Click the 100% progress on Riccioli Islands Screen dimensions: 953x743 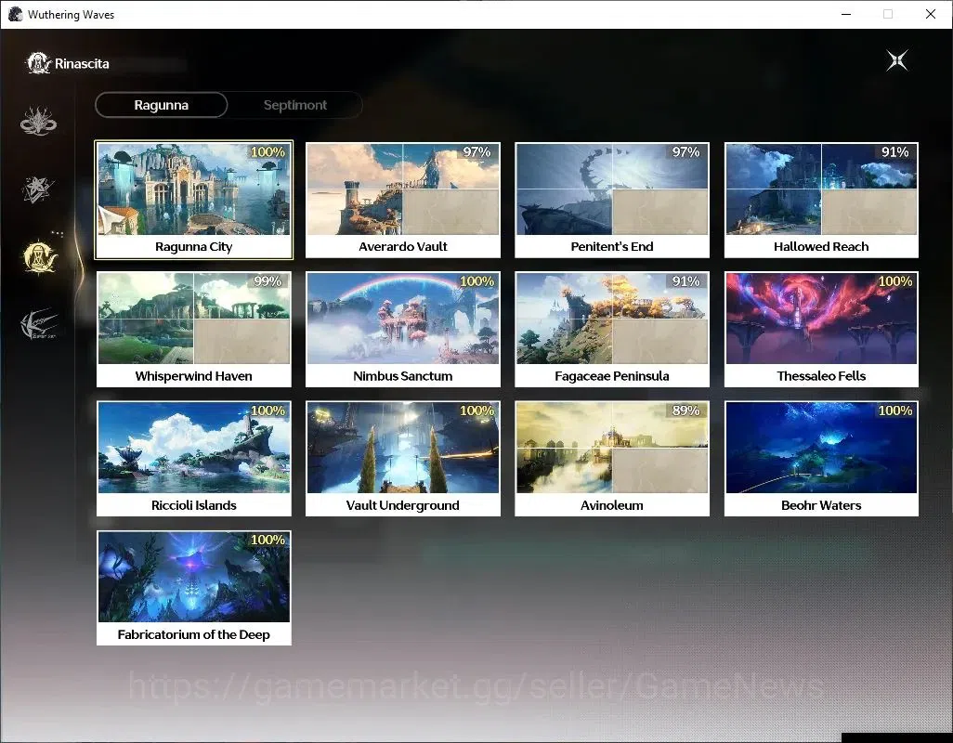pos(268,411)
